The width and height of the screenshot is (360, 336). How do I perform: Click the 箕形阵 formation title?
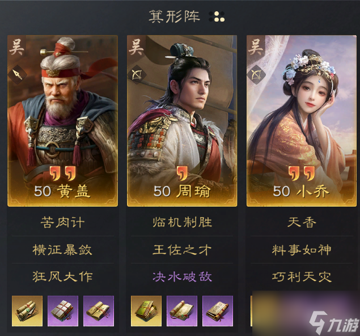(x=174, y=16)
